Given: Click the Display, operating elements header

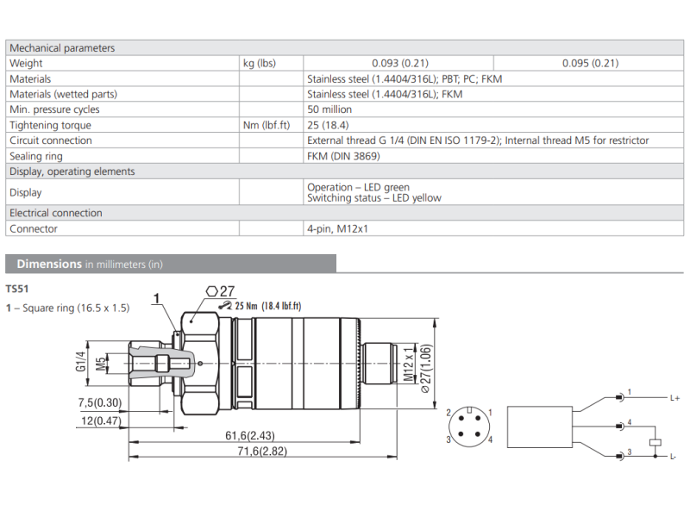Looking at the screenshot, I should (x=72, y=171).
